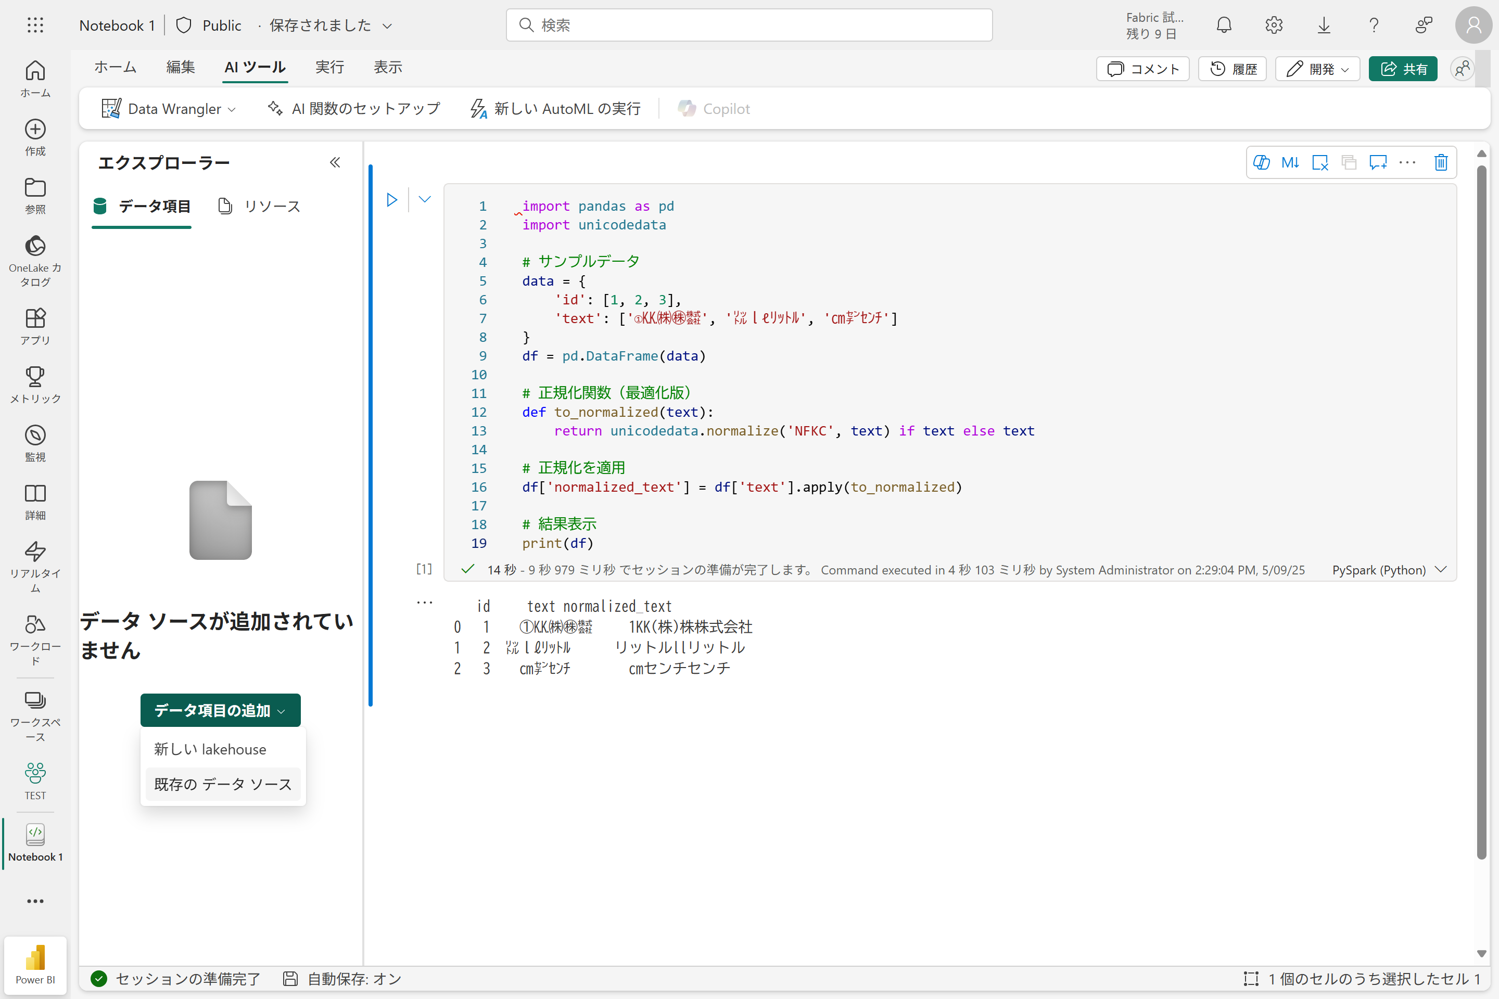Switch to the 実行 ribbon tab
1499x999 pixels.
pyautogui.click(x=329, y=67)
